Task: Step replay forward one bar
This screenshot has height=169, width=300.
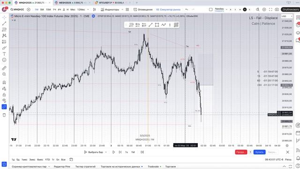Action: pyautogui.click(x=120, y=152)
